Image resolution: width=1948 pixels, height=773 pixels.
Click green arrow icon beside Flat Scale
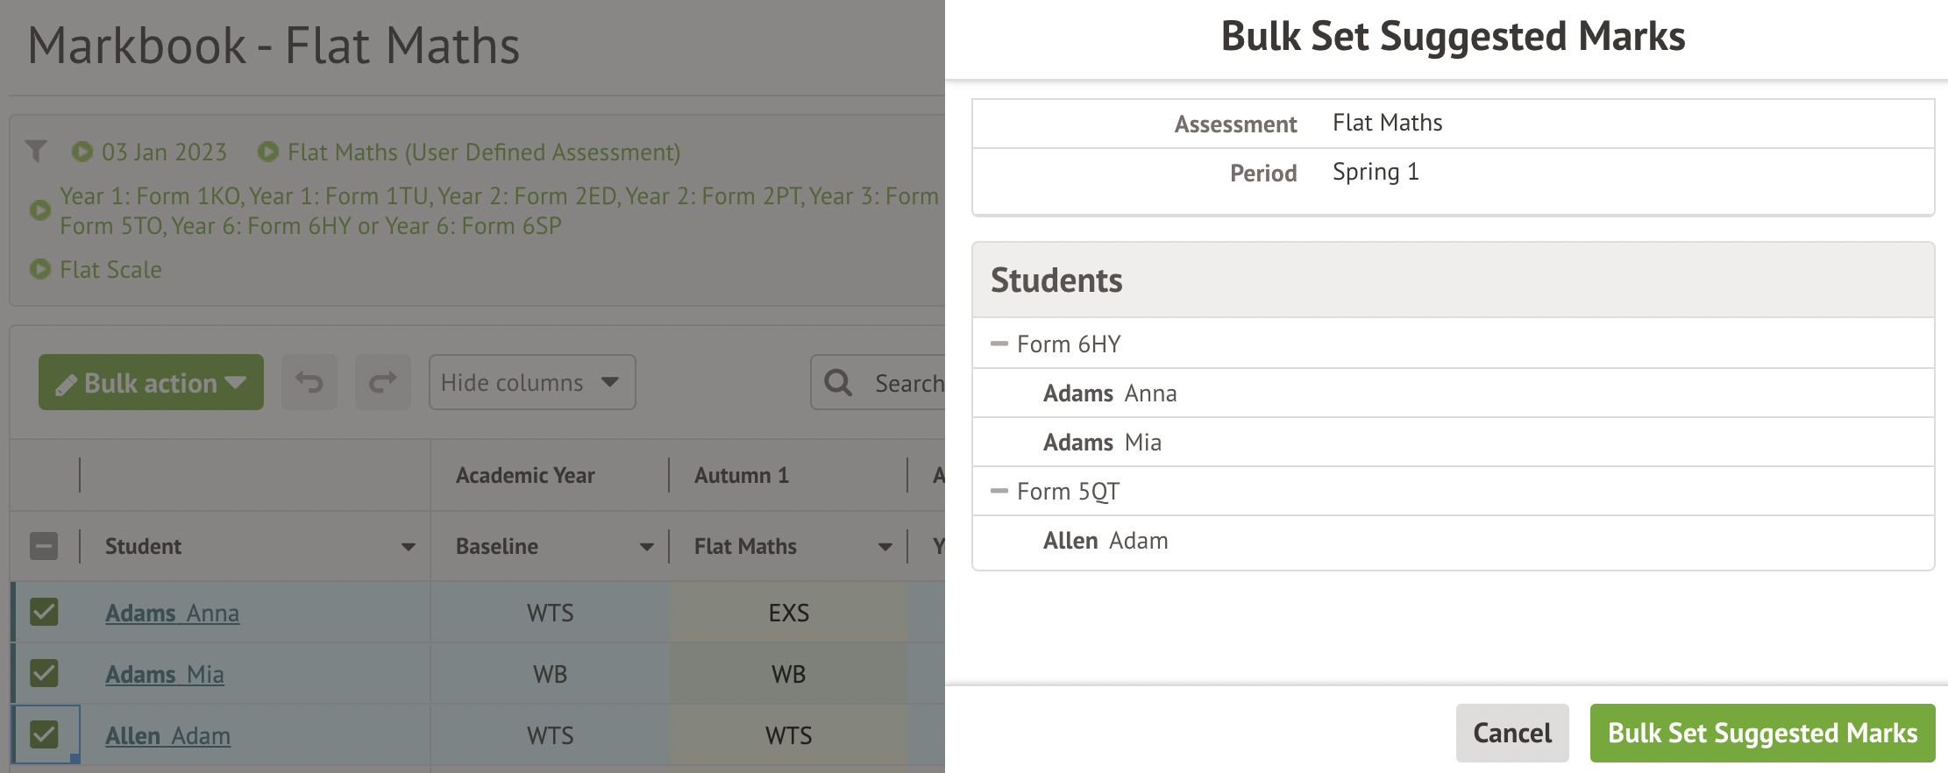click(x=40, y=269)
